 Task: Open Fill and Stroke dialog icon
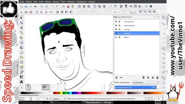coord(121,6)
